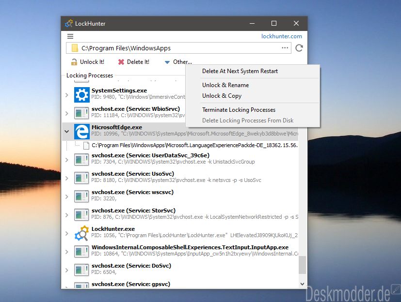Select svchost.exe (Service: wscsvc) text
Image resolution: width=401 pixels, height=302 pixels.
point(132,192)
